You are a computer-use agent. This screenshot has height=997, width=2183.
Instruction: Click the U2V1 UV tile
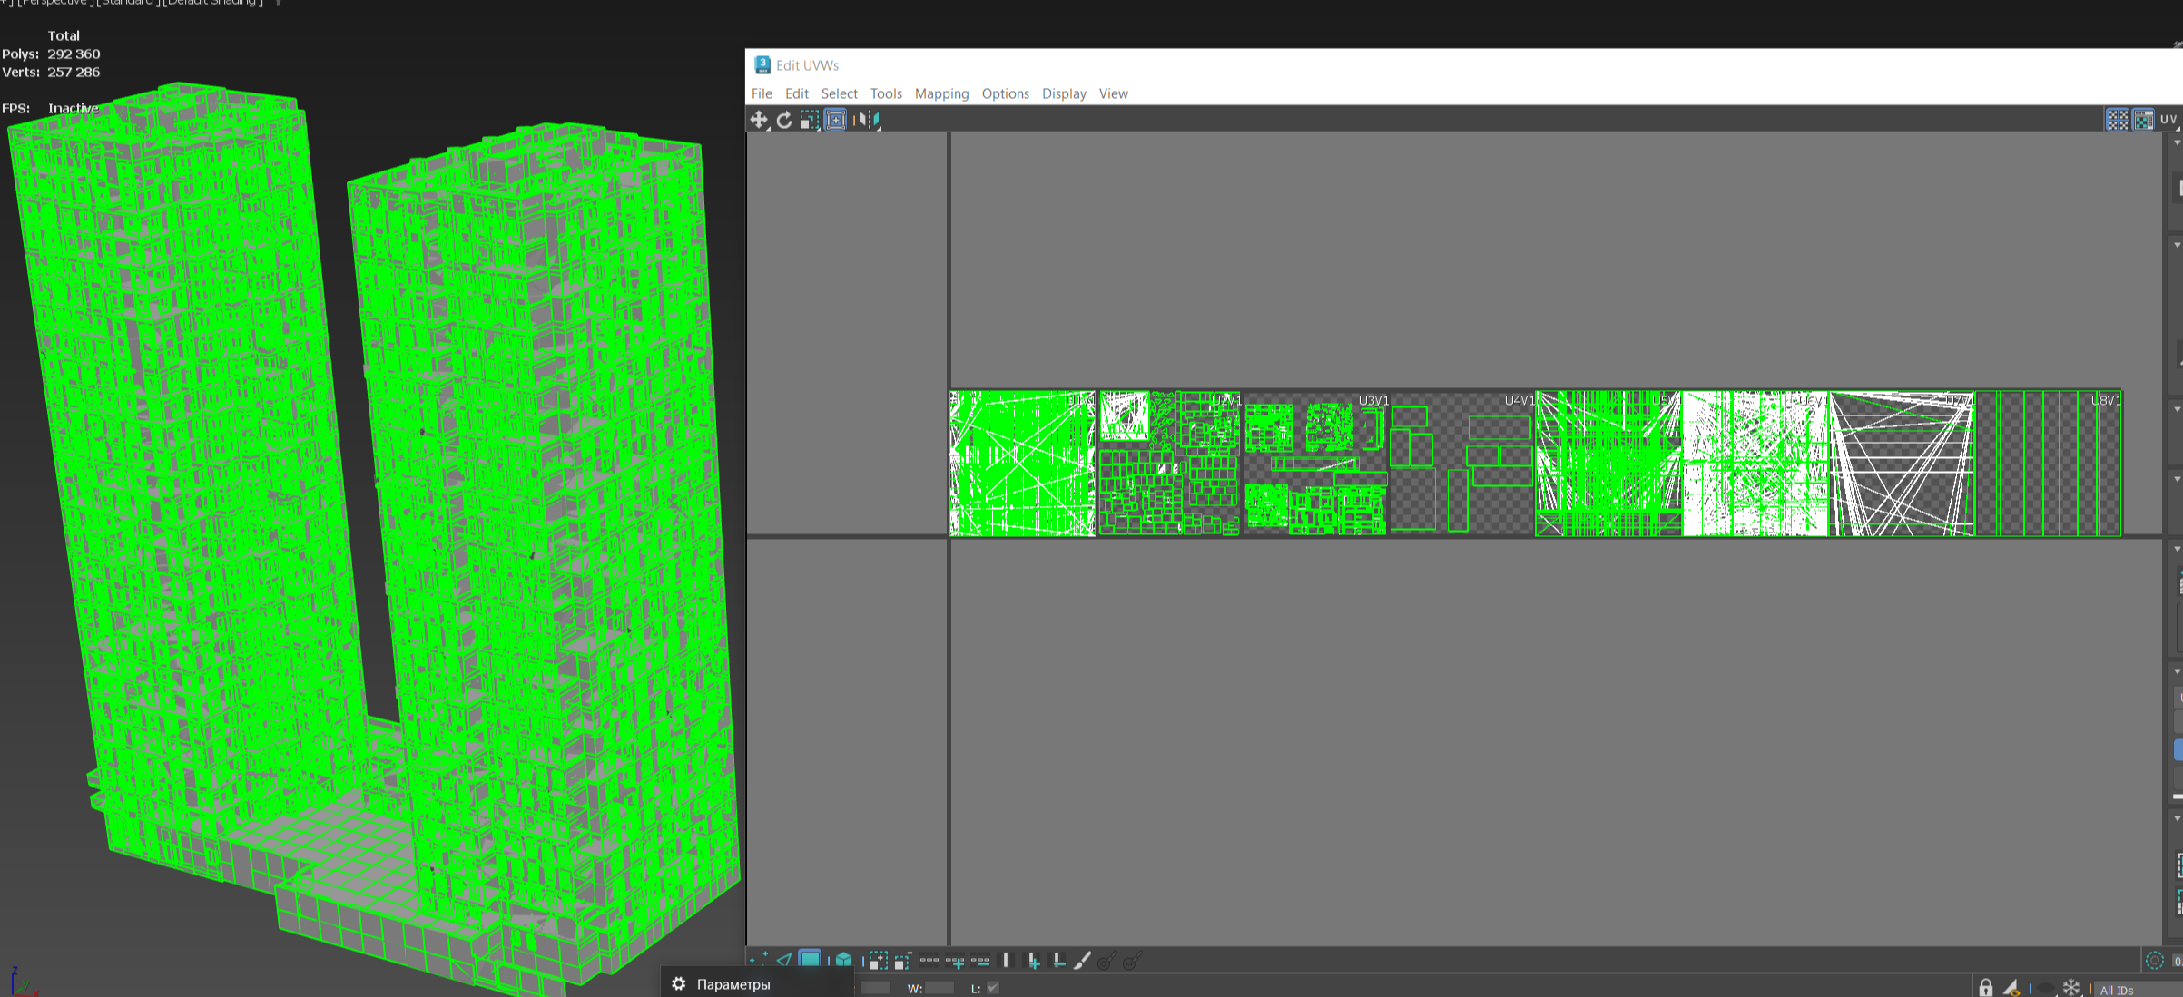[x=1169, y=464]
